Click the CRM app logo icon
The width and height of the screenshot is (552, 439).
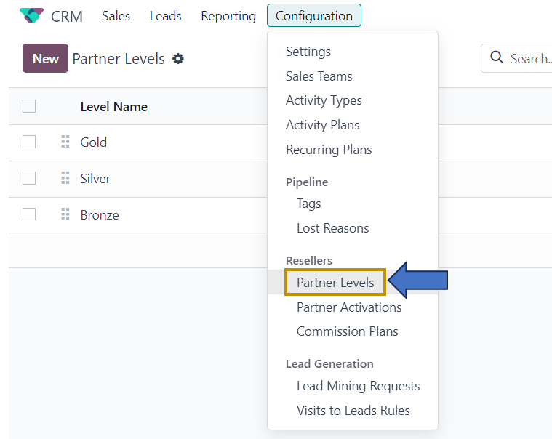[31, 15]
